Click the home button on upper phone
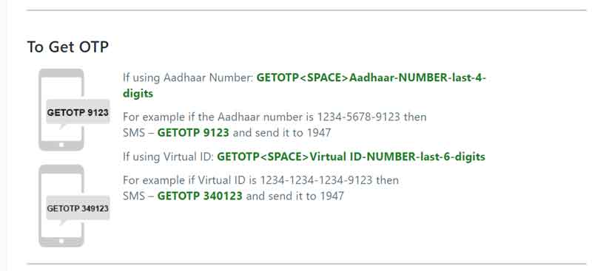 [x=61, y=145]
